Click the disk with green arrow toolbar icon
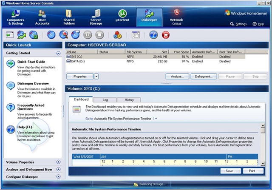 tap(22, 35)
